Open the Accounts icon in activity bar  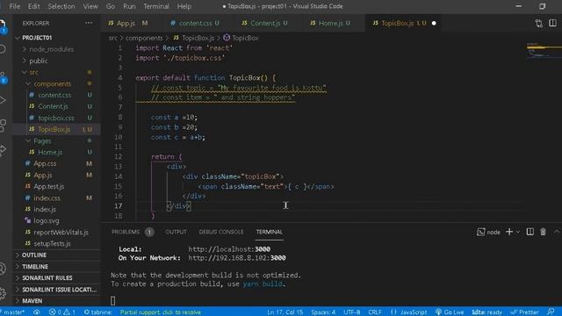[x=3, y=269]
